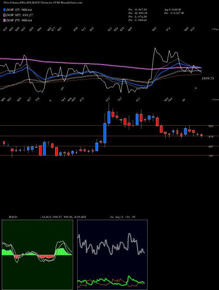Screen dimensions: 219x290
Task: Click the number 6 below the EMA lines
Action: 196,88
